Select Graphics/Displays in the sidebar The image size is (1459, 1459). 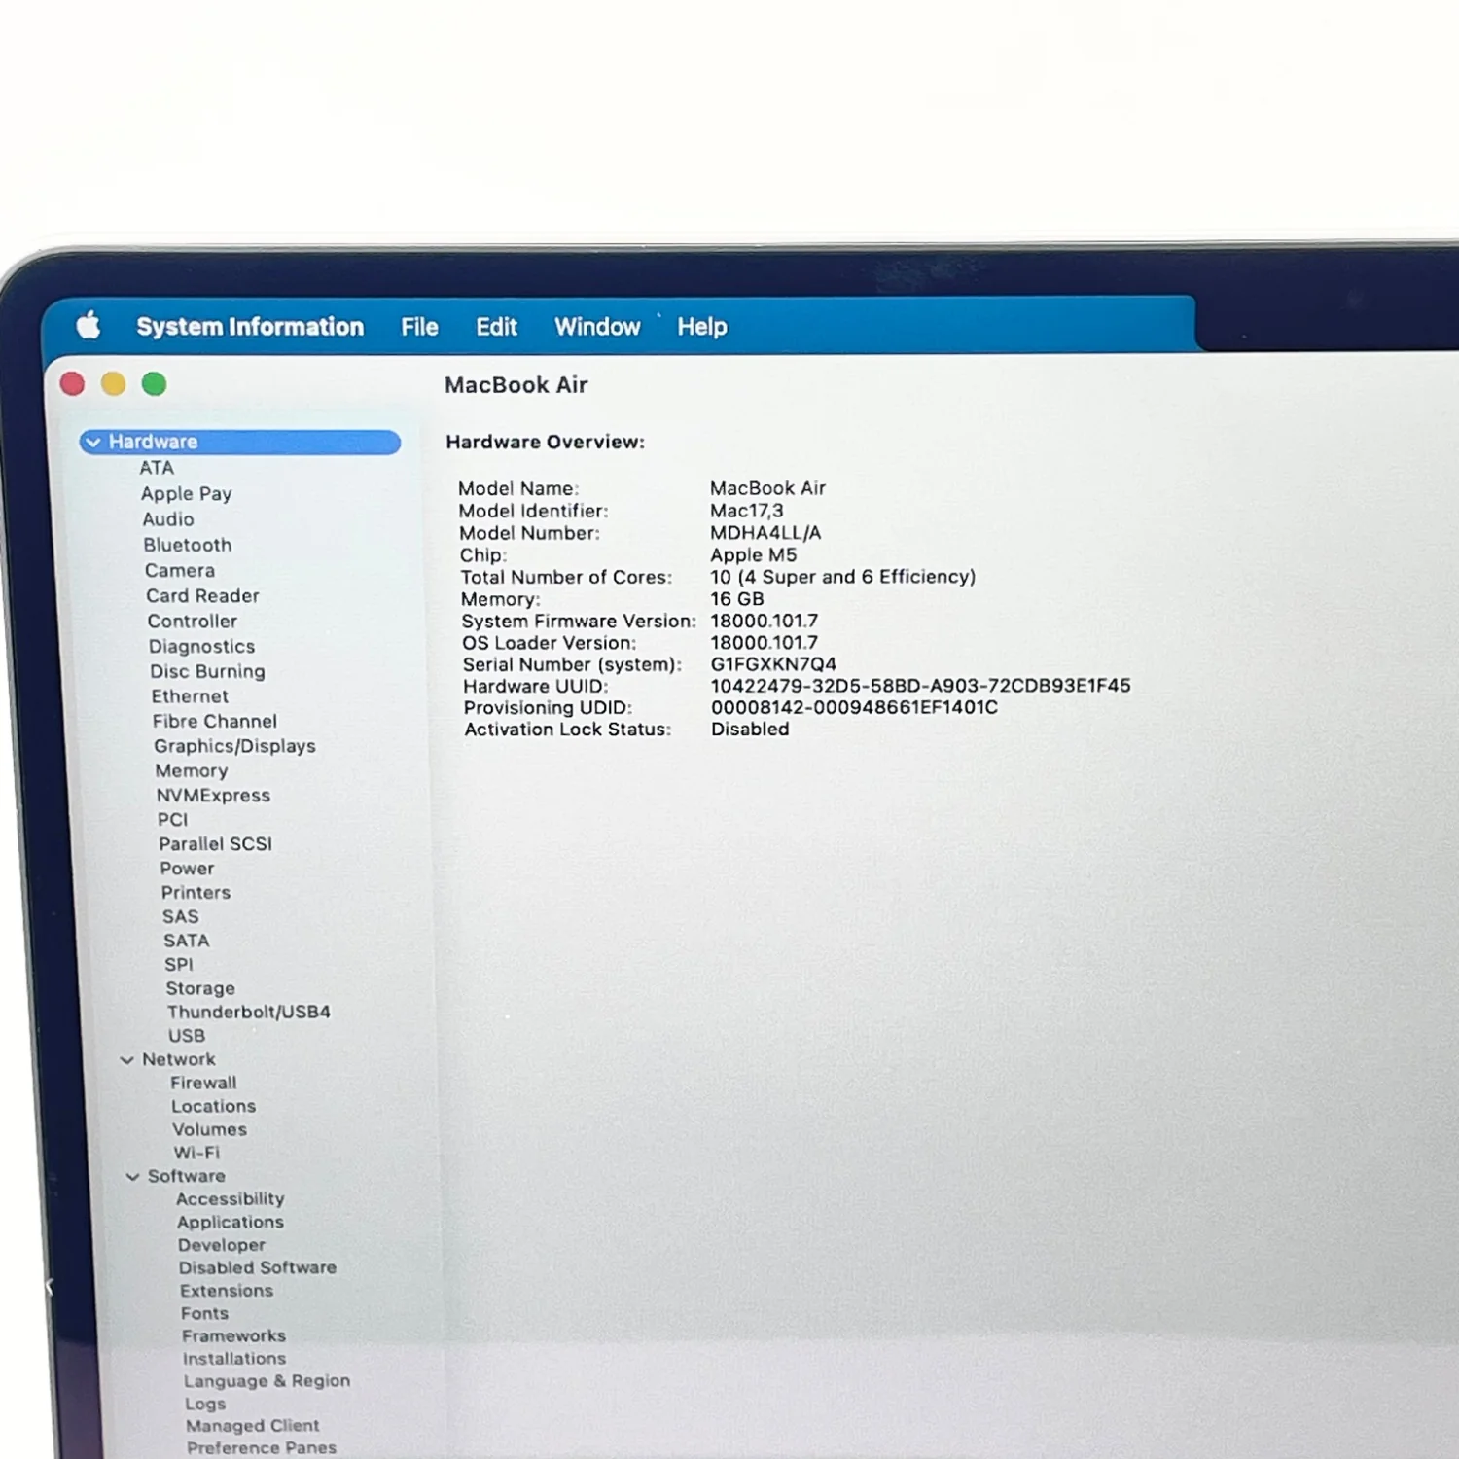pos(234,746)
